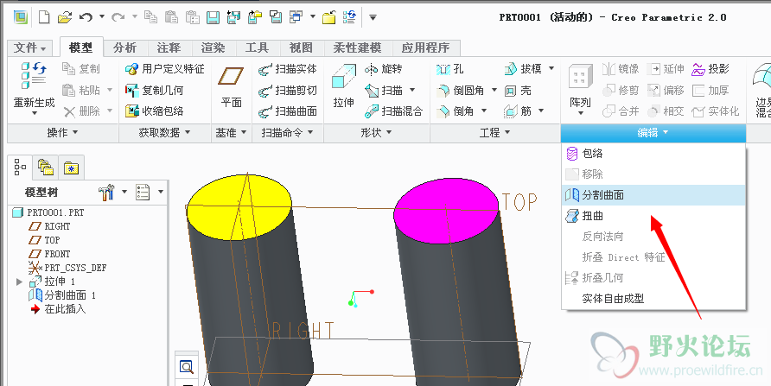Click 收缩包络 shrinkwrap tool
Viewport: 771px width, 386px height.
(154, 111)
